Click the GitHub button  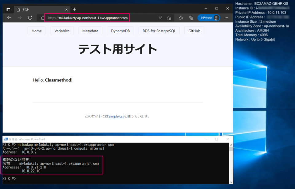[194, 31]
